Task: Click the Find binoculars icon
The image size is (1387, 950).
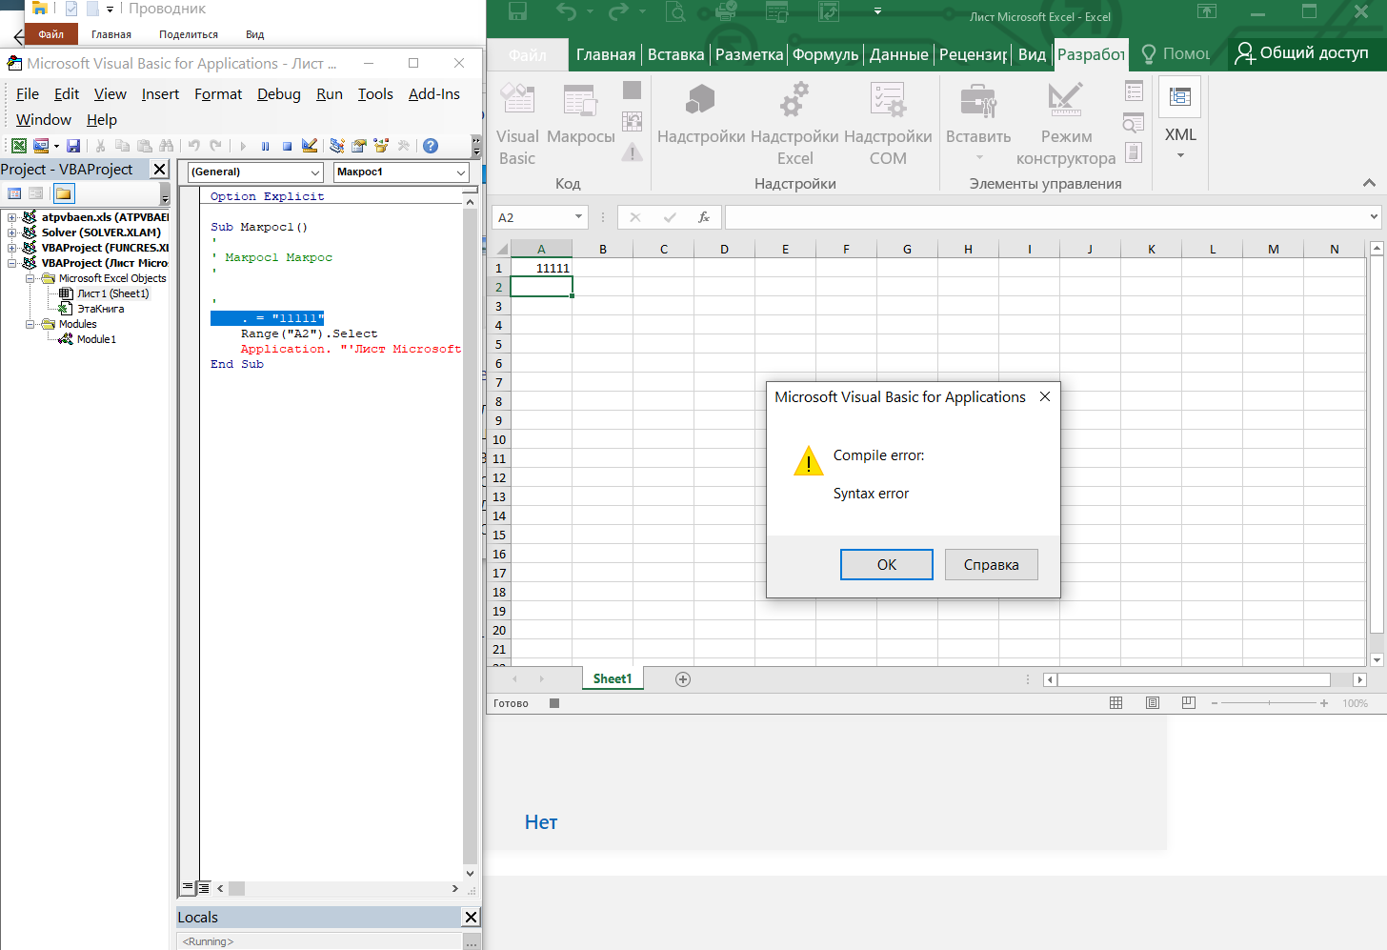Action: (x=167, y=146)
